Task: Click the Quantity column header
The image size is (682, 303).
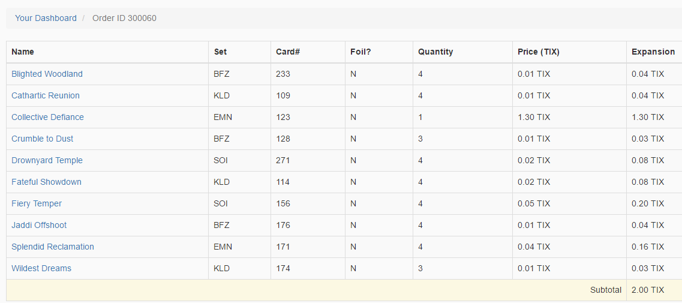Action: coord(435,52)
